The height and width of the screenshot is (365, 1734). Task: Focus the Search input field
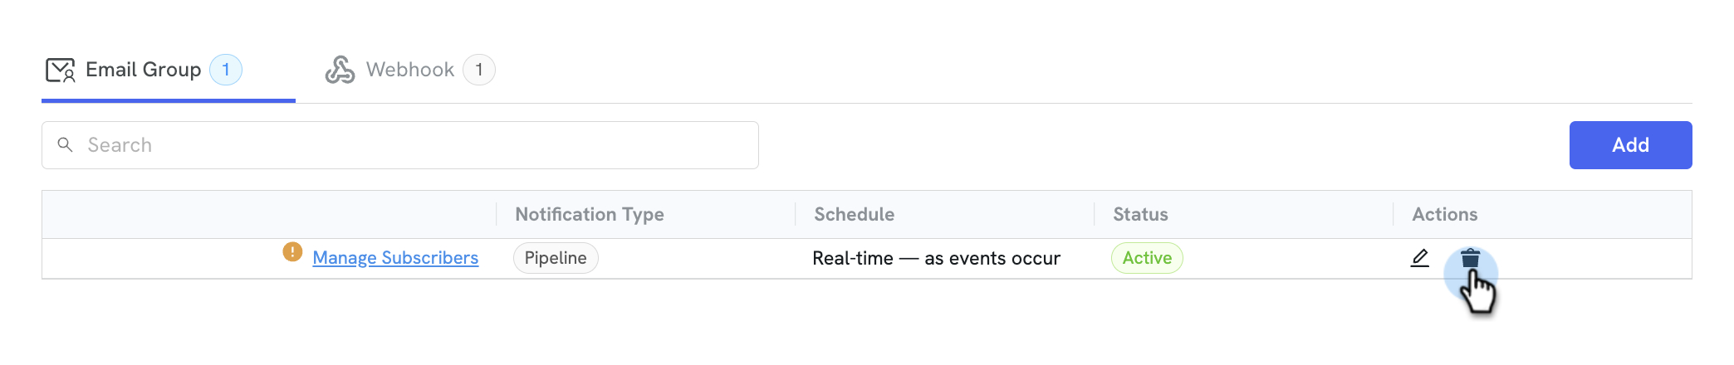(400, 145)
